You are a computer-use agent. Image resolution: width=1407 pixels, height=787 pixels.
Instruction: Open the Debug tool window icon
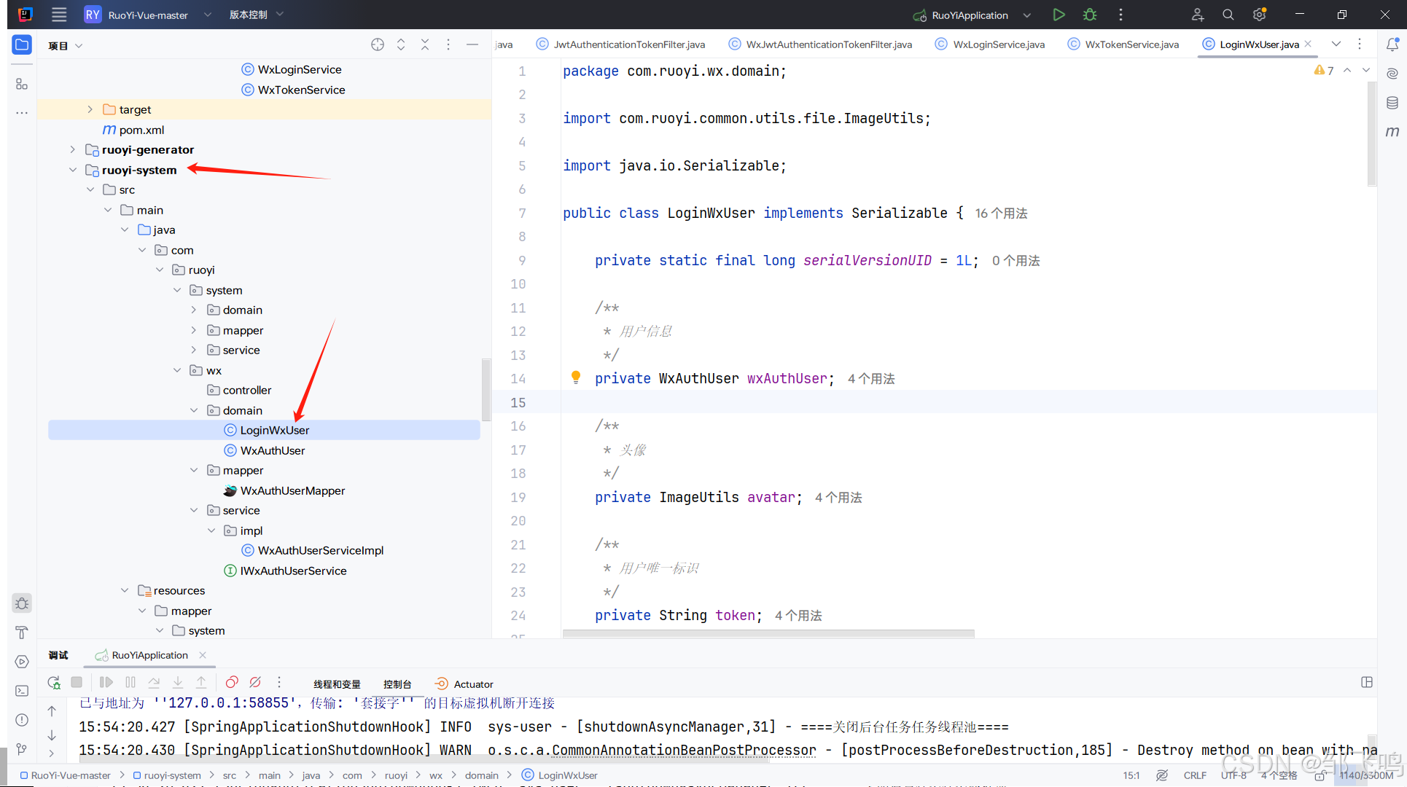(x=22, y=603)
